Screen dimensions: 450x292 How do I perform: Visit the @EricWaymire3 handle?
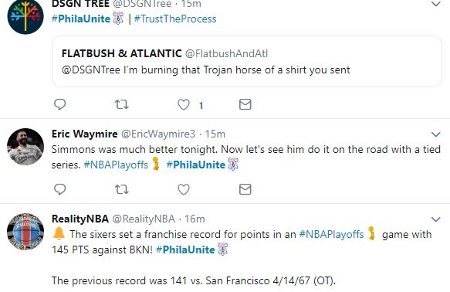point(158,134)
